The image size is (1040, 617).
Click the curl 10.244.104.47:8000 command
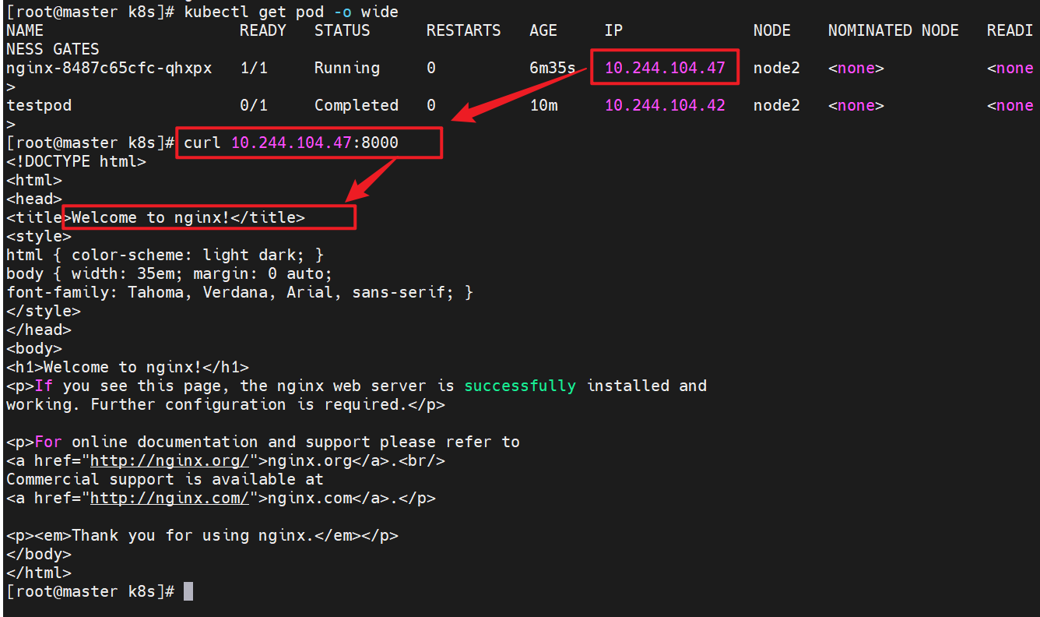point(291,143)
